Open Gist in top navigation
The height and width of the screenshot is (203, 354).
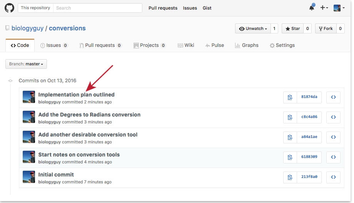click(x=207, y=8)
